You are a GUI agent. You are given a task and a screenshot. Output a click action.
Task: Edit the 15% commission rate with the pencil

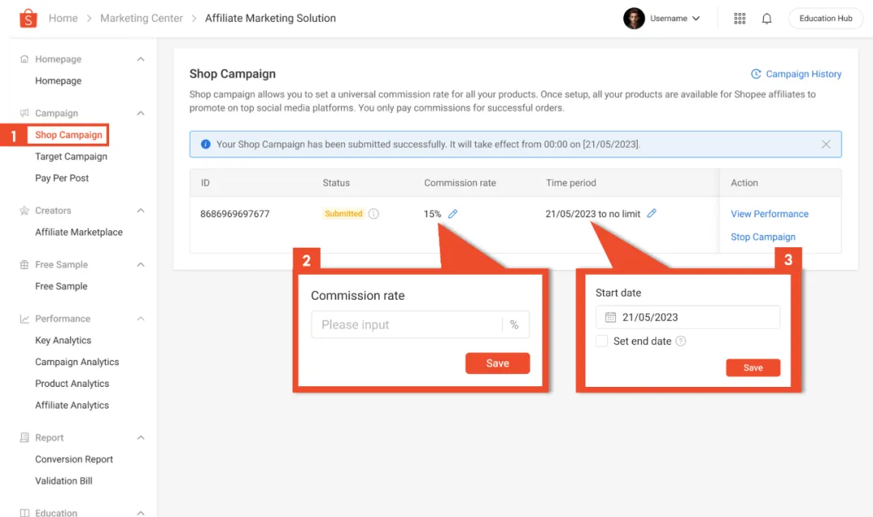pyautogui.click(x=453, y=214)
